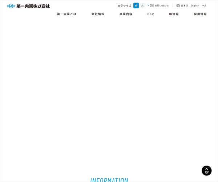Open お問い合わせ contact link
The image size is (218, 182).
(x=162, y=5)
